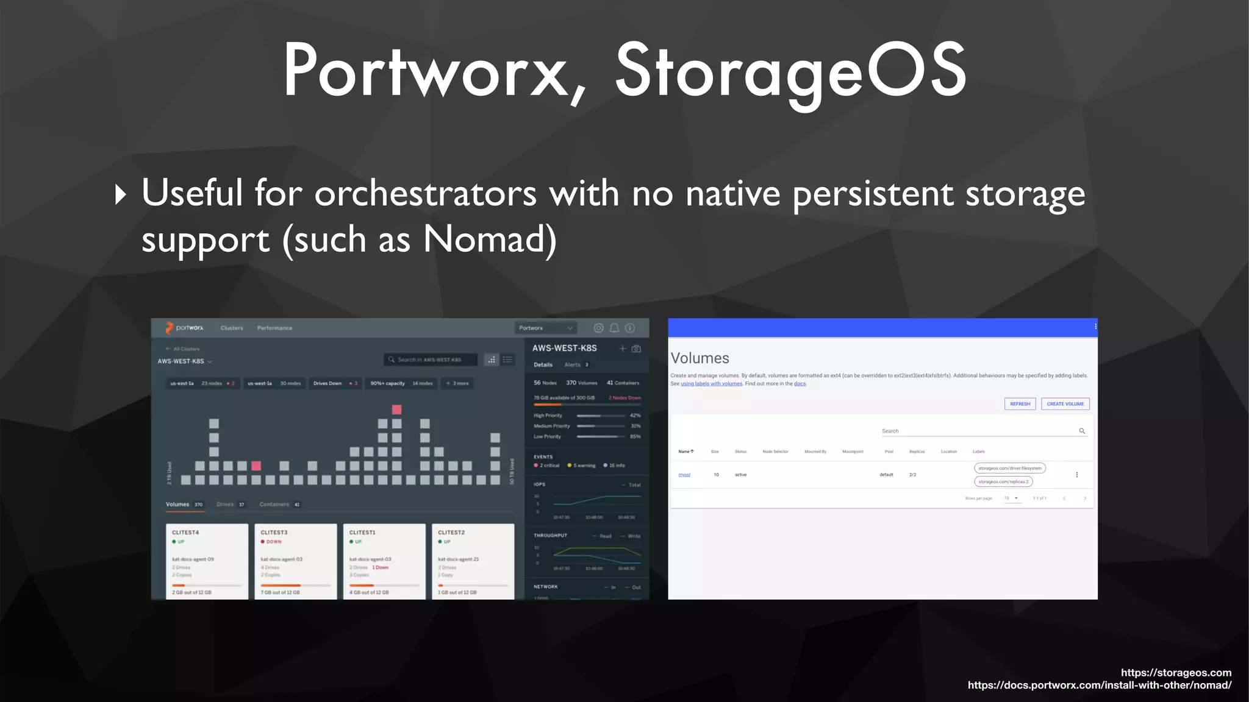Click the plus icon beside AWS-WEST-K8S title
This screenshot has height=702, width=1249.
point(623,349)
